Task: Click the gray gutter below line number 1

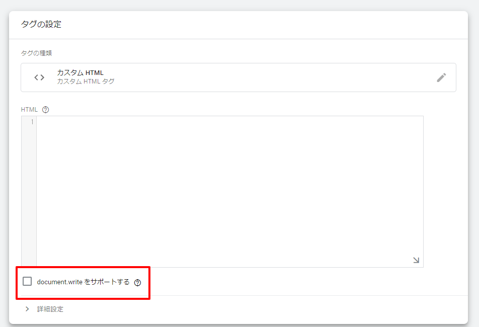Action: (x=29, y=201)
